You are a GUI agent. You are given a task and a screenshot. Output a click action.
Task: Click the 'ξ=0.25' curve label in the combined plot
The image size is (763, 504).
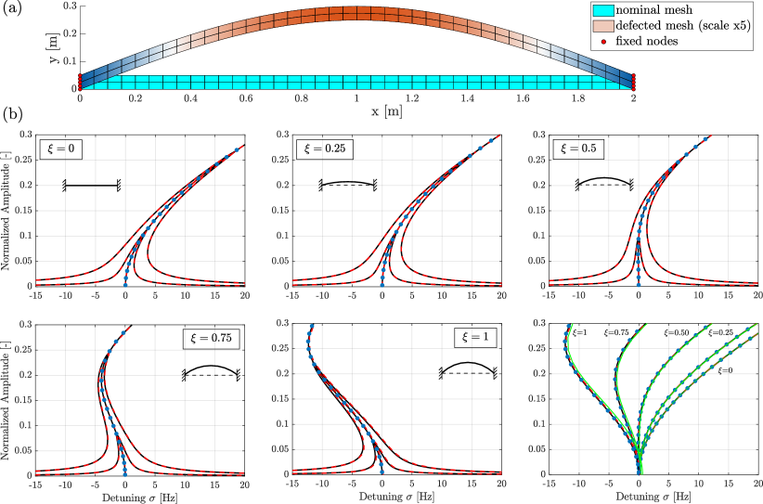tap(720, 333)
